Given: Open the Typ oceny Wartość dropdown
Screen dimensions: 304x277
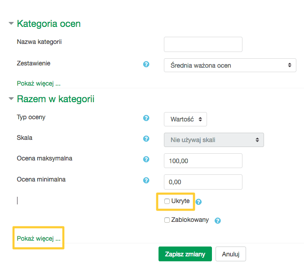Looking at the screenshot, I should (185, 119).
